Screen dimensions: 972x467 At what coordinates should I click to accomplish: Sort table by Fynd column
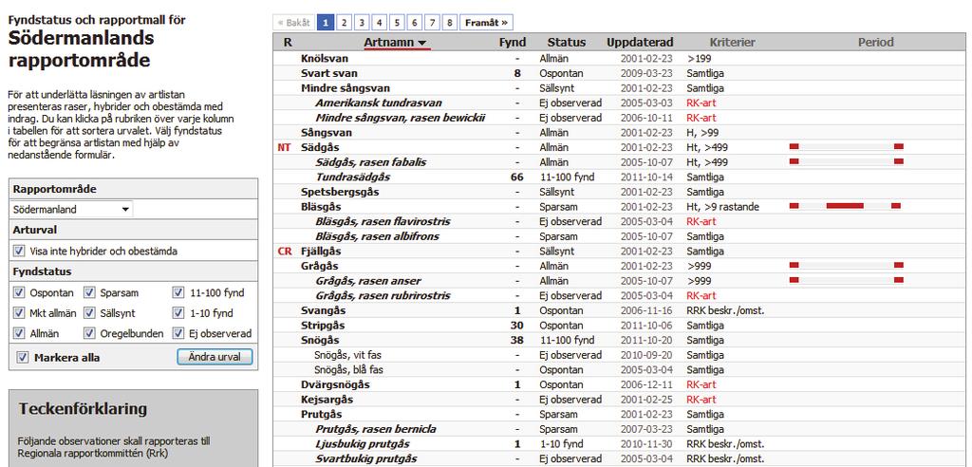513,42
